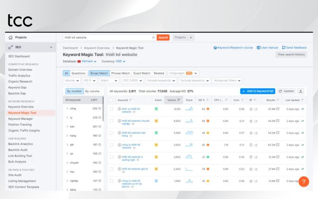
Task: Open the Dashboard breadcrumb link
Action: pyautogui.click(x=70, y=48)
